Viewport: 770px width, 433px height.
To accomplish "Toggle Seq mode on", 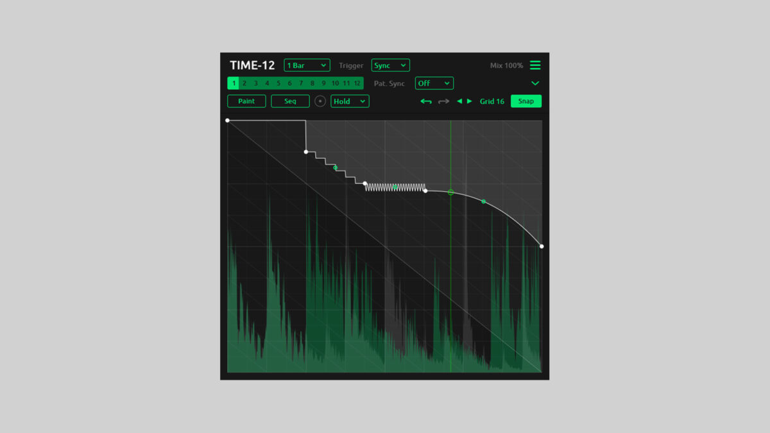I will [290, 101].
